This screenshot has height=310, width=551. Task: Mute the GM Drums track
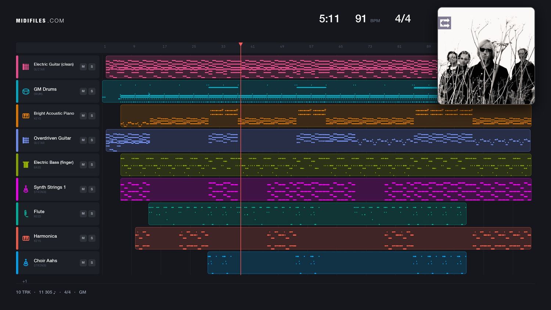(83, 91)
